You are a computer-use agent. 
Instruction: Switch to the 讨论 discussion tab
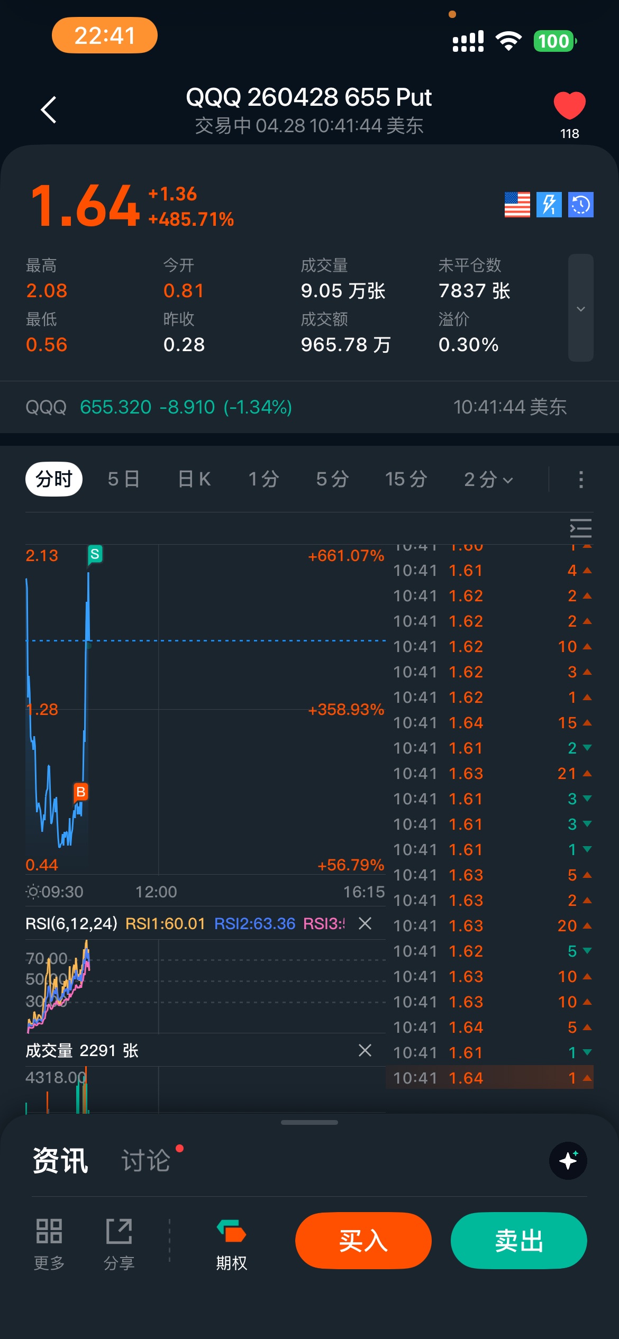click(x=146, y=1161)
